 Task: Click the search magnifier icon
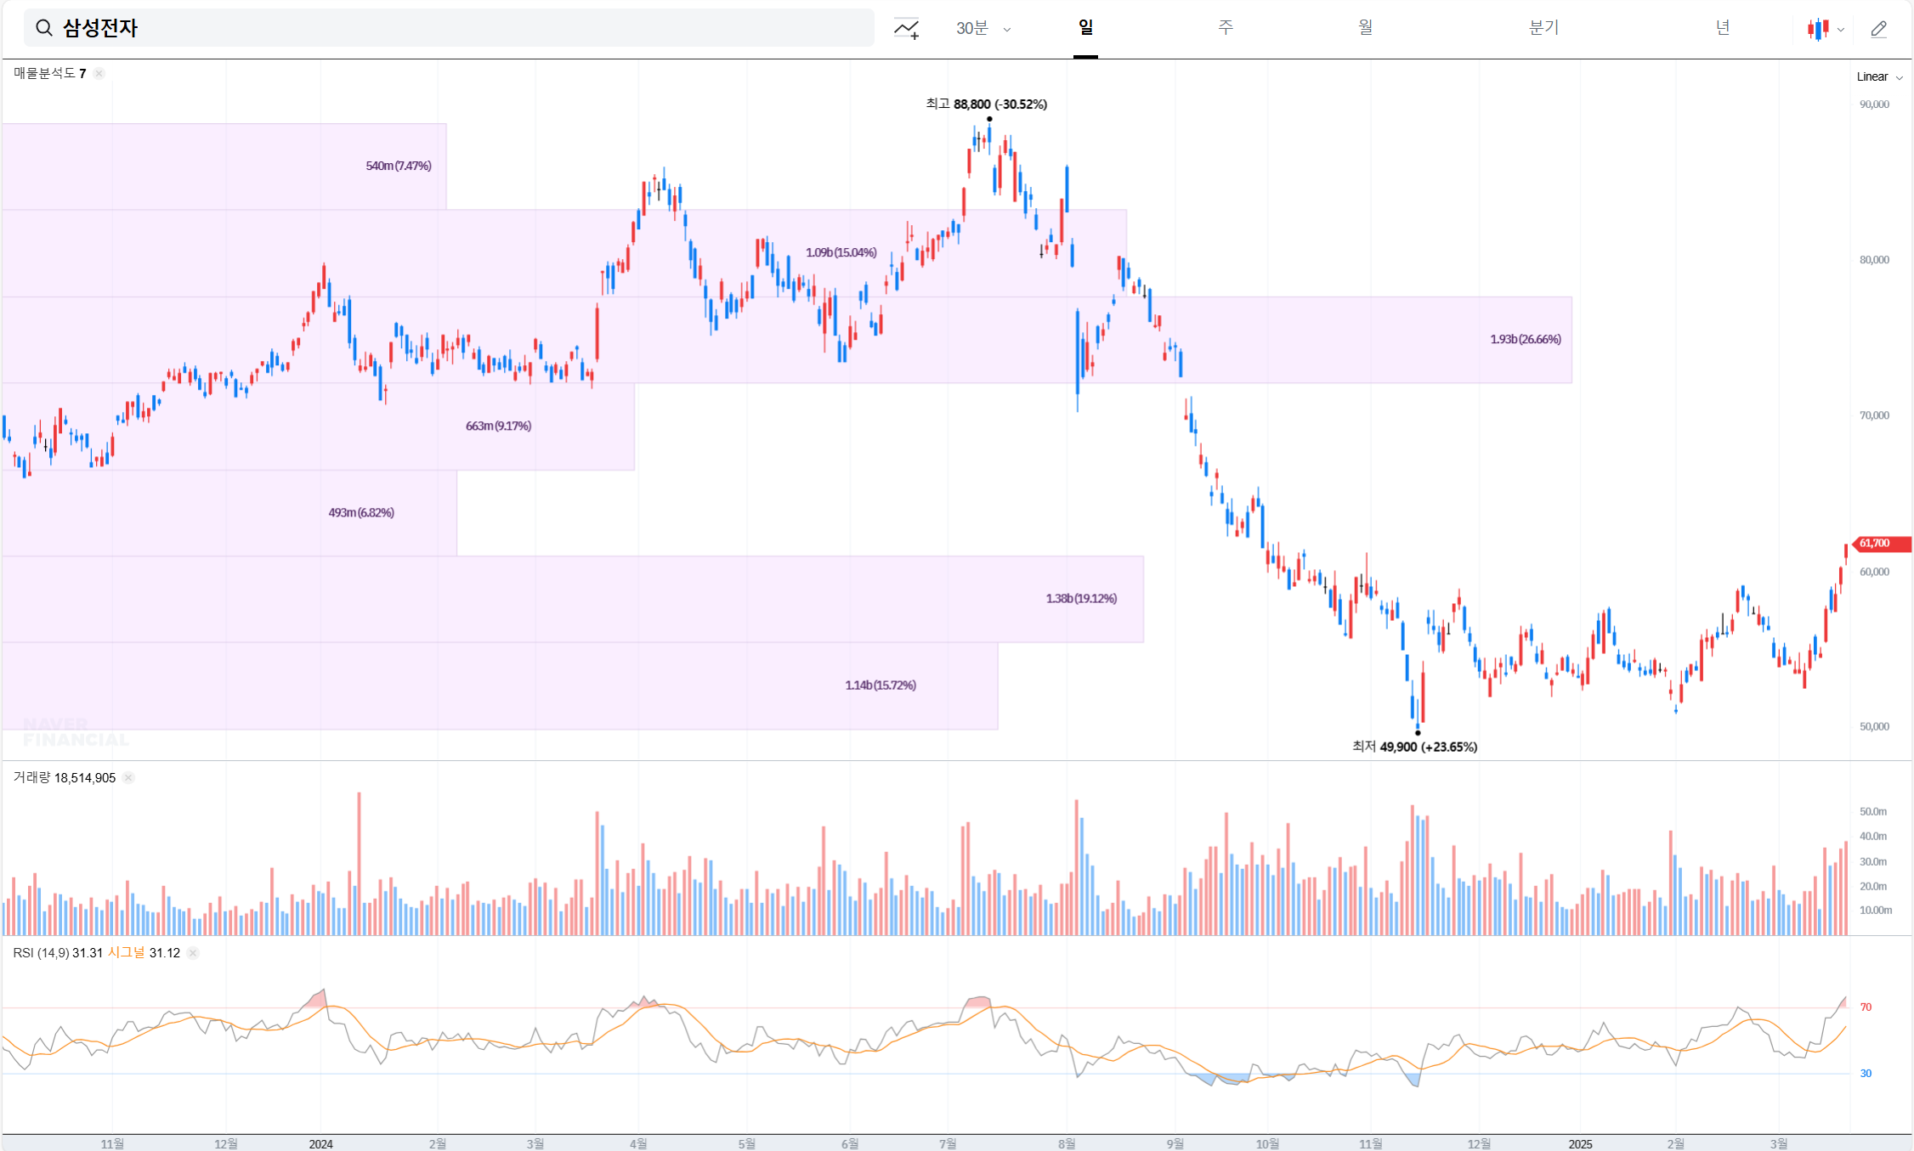pos(44,29)
